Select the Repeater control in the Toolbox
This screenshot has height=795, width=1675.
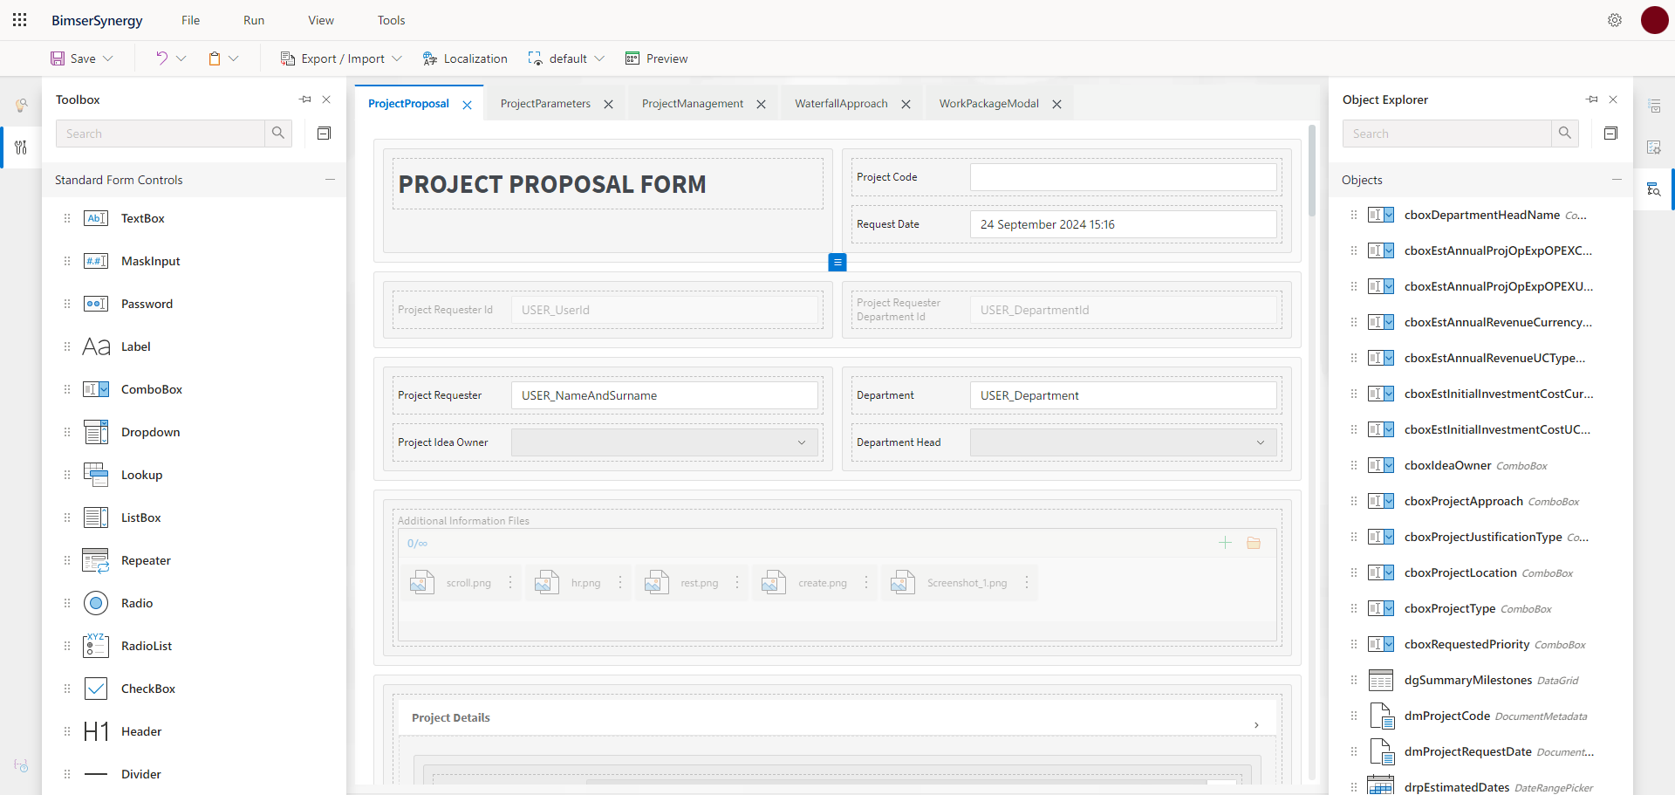tap(145, 560)
